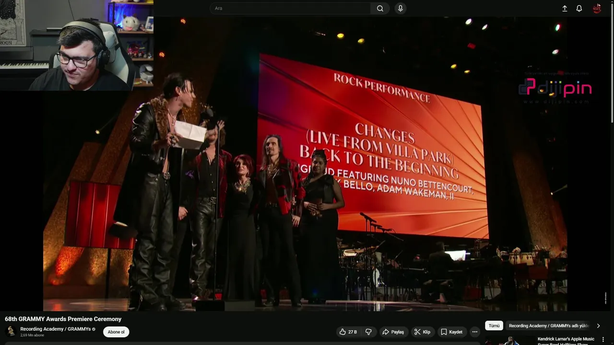
Task: Click the video player to pause
Action: pyautogui.click(x=305, y=165)
